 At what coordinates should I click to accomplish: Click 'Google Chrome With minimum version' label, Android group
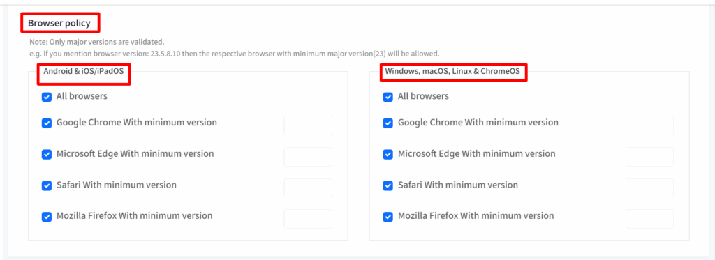click(x=137, y=123)
